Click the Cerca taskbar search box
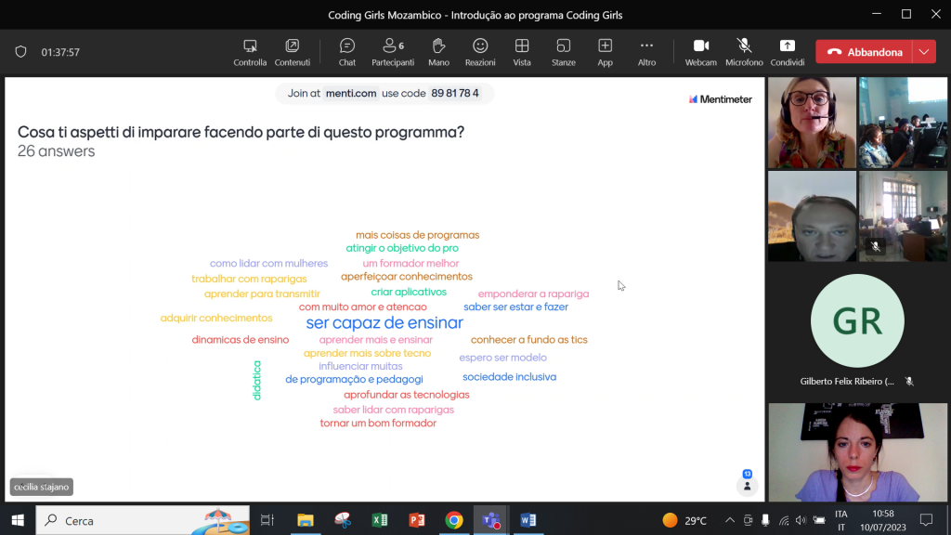The image size is (951, 535). pyautogui.click(x=142, y=520)
